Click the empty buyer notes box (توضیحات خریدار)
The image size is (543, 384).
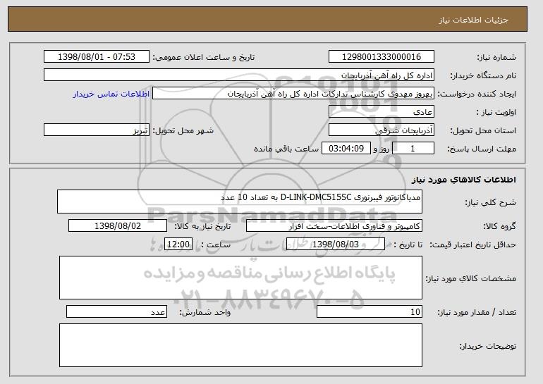click(240, 345)
